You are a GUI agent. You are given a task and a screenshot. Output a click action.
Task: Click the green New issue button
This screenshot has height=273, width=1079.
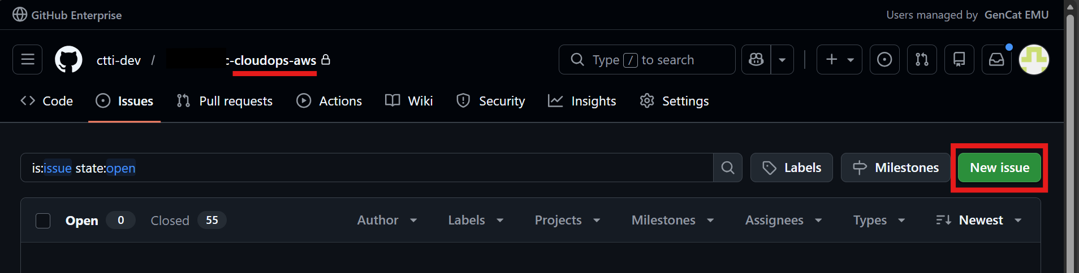coord(999,168)
